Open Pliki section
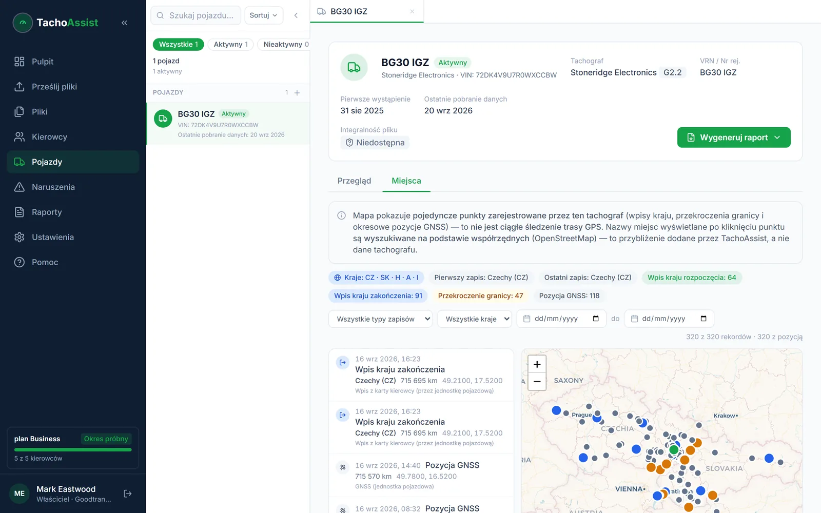Screen dimensions: 821x513 pos(73,112)
